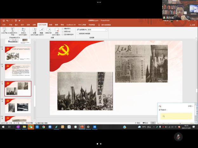The width and height of the screenshot is (198, 148).
Task: Open the 百度网盘 ribbon tab
Action: click(92, 25)
